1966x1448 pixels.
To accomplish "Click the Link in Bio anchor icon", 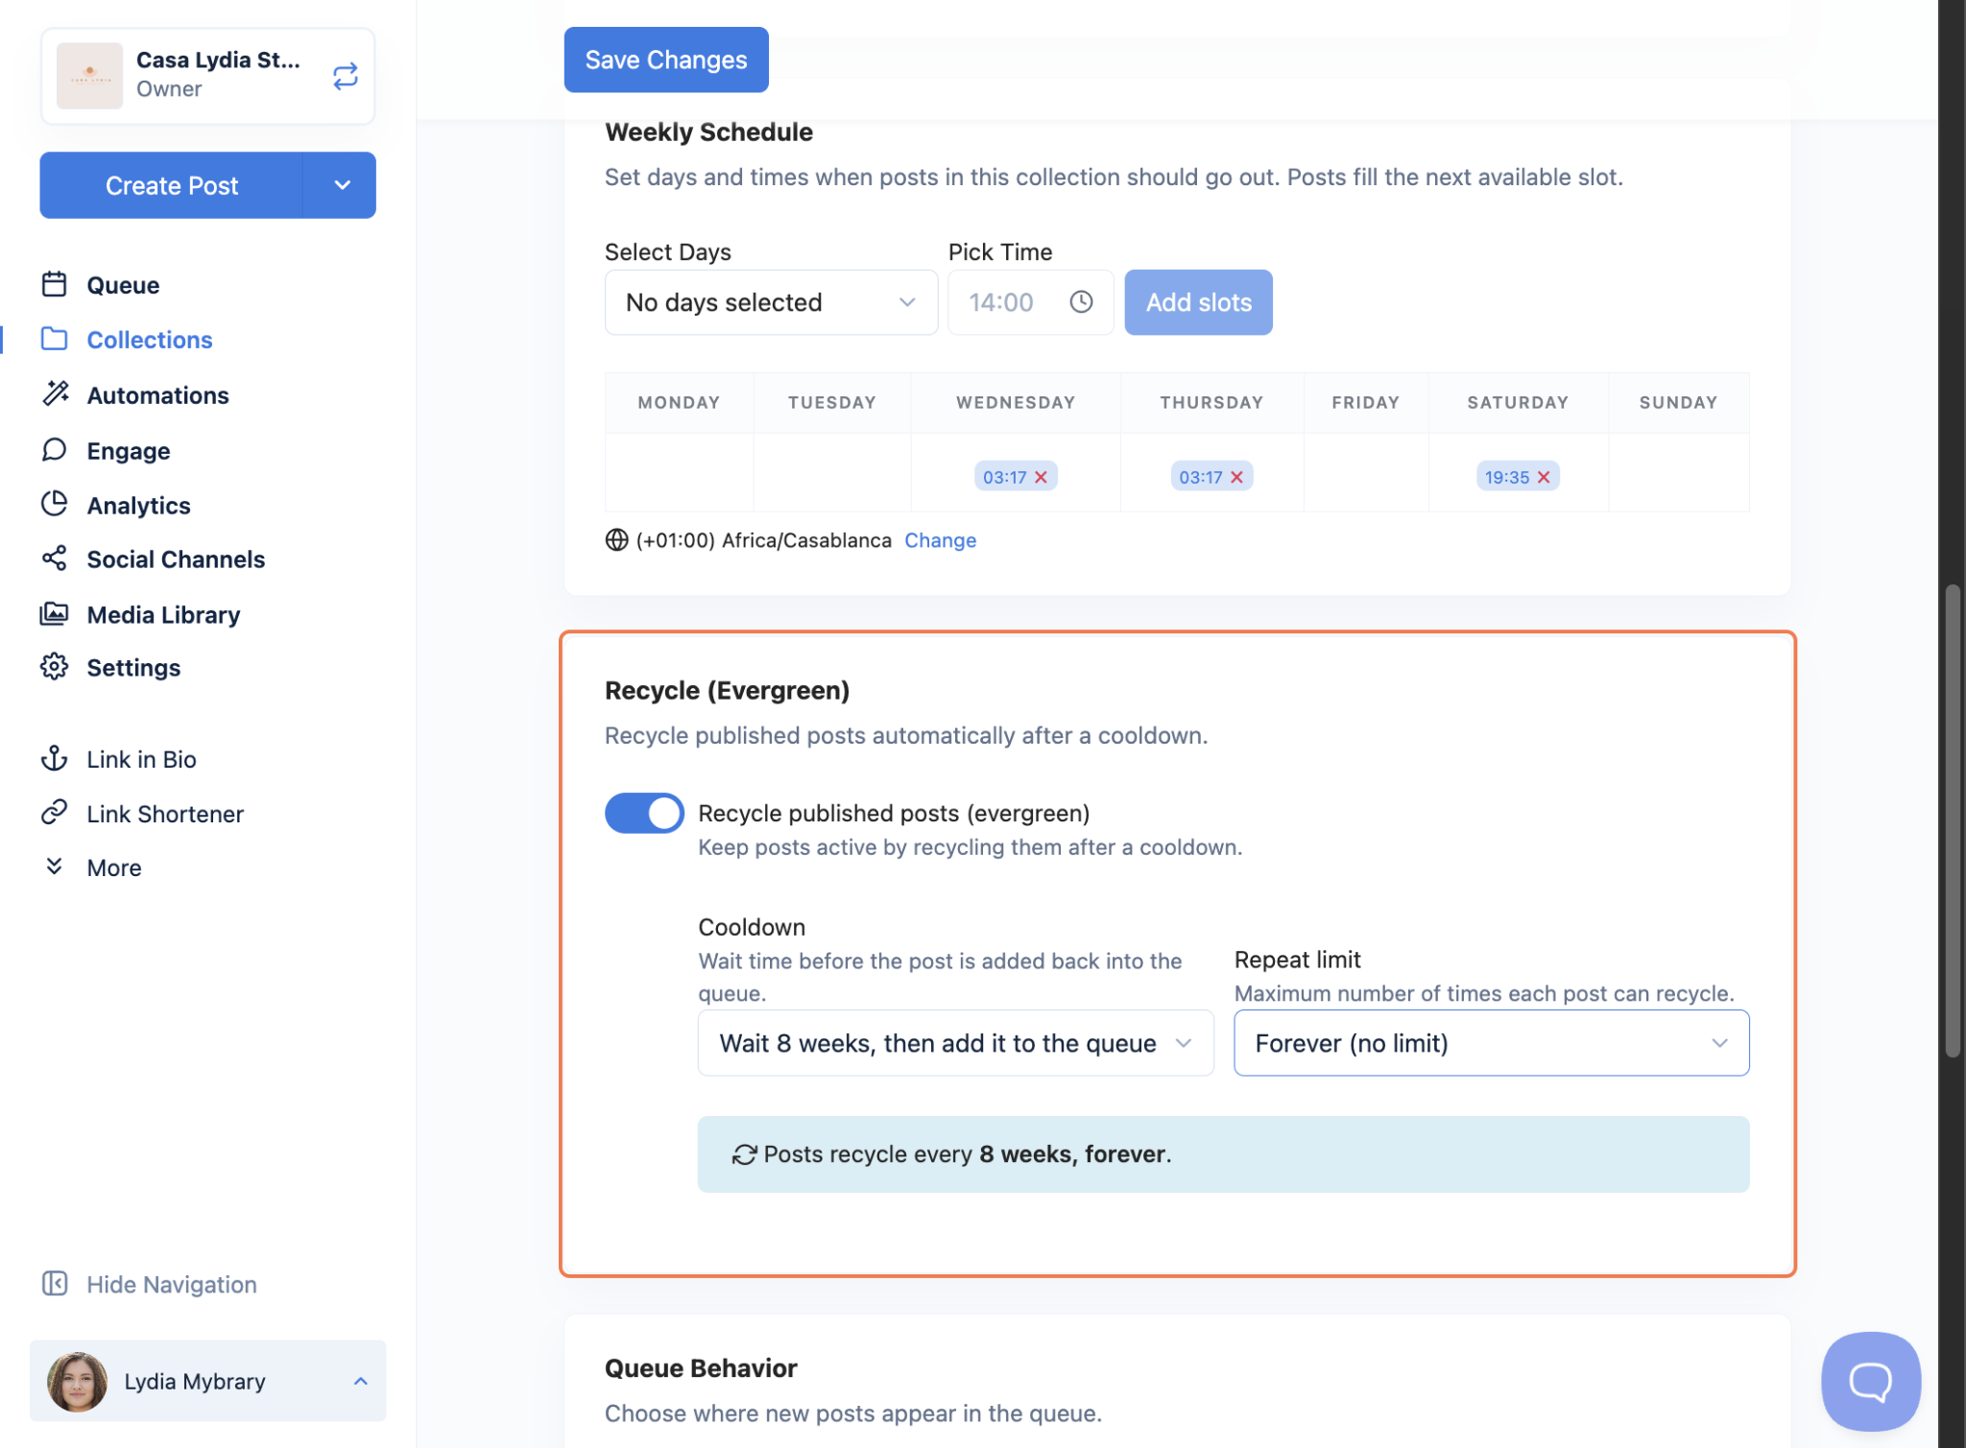I will 55,759.
